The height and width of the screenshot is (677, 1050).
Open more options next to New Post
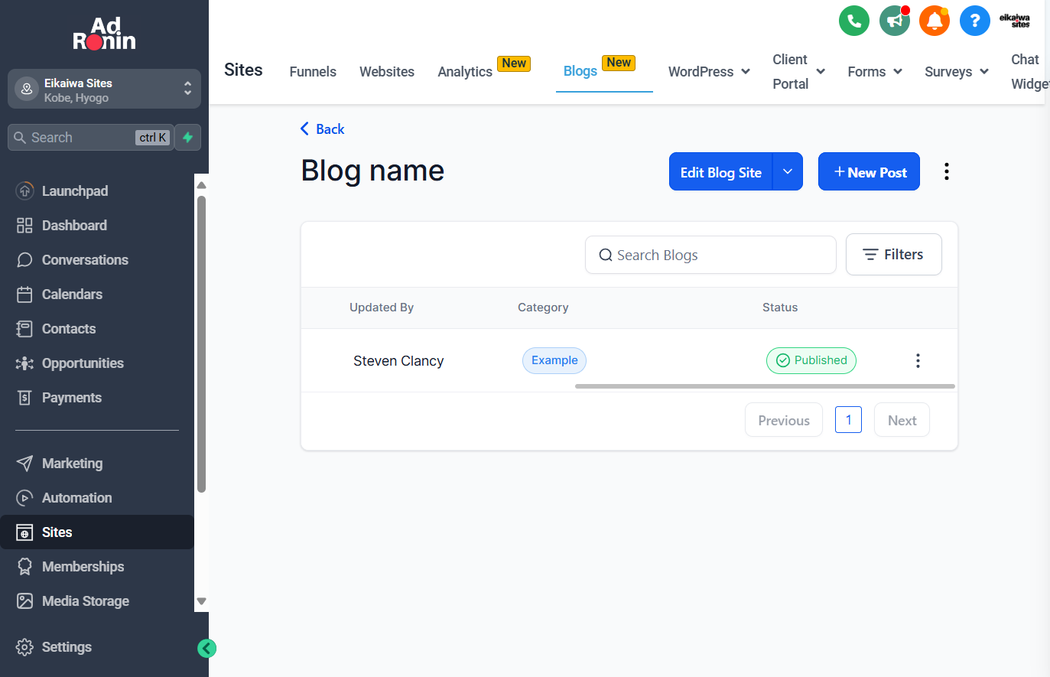click(x=947, y=171)
